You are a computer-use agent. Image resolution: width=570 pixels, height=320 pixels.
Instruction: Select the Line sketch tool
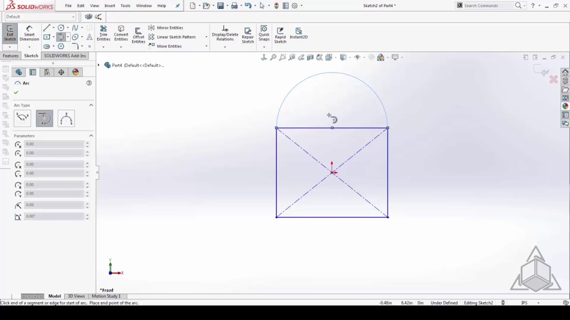pyautogui.click(x=46, y=28)
